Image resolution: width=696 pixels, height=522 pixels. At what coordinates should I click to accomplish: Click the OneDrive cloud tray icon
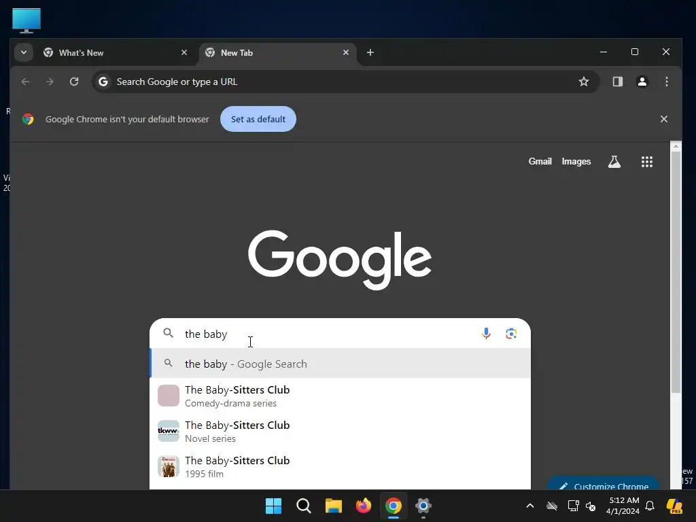pos(552,506)
